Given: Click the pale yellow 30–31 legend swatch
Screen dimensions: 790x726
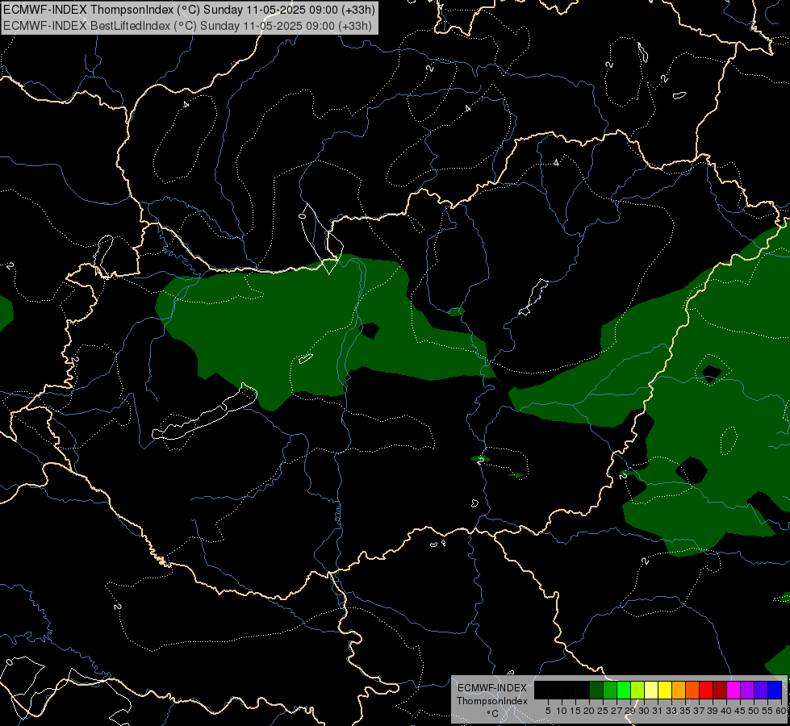Looking at the screenshot, I should point(651,690).
